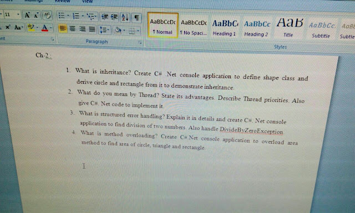Apply the Heading 1 style
355x213 pixels.
click(225, 27)
